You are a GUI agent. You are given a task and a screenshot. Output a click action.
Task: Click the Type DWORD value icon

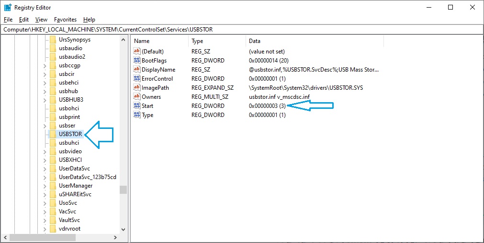(x=137, y=115)
